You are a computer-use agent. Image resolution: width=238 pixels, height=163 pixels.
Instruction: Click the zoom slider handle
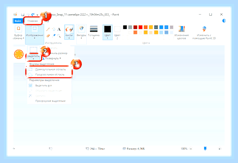pyautogui.click(x=205, y=148)
